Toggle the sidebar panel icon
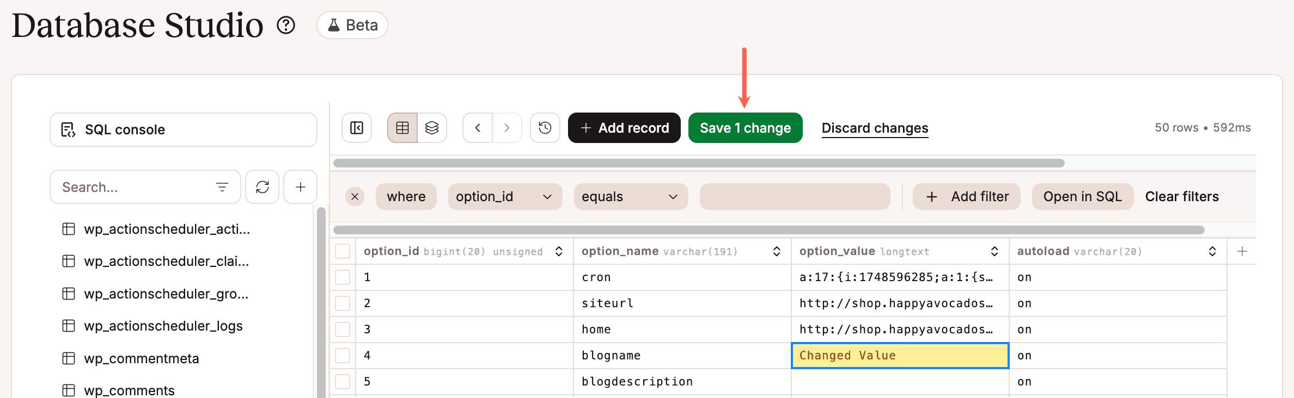This screenshot has width=1294, height=398. [x=357, y=128]
